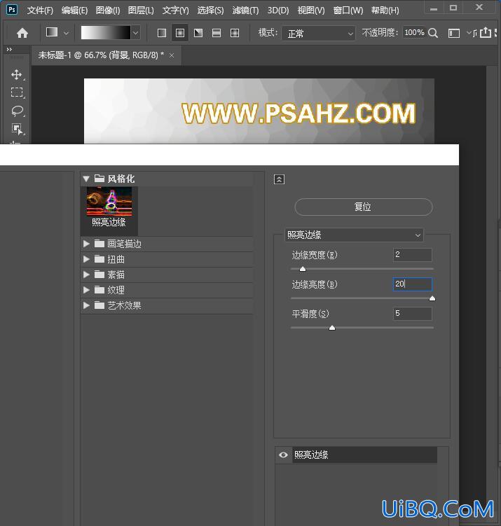Click the Photoshop Ps logo icon

(12, 9)
